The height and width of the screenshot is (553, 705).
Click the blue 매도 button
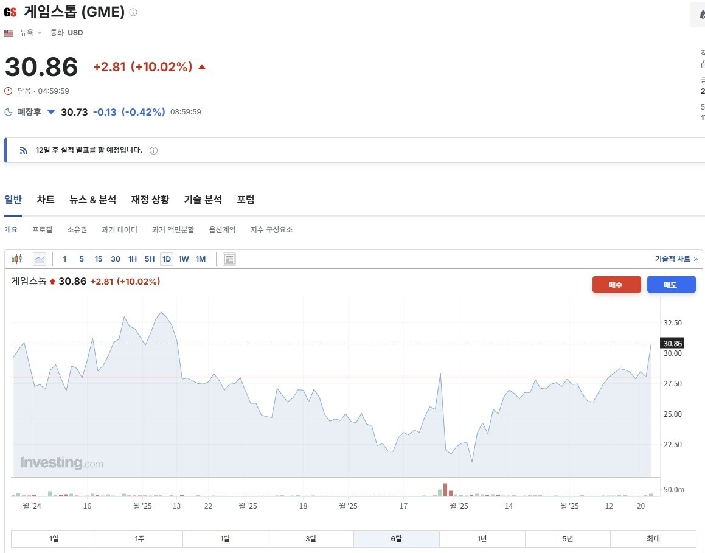point(672,285)
